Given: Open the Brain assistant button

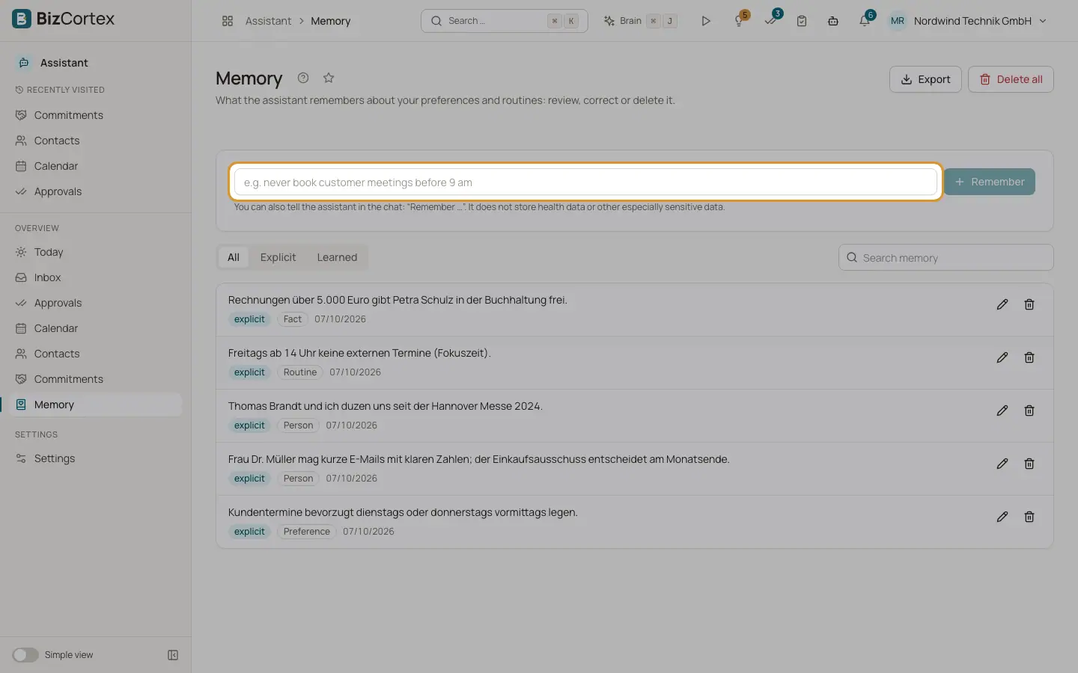Looking at the screenshot, I should pyautogui.click(x=640, y=21).
